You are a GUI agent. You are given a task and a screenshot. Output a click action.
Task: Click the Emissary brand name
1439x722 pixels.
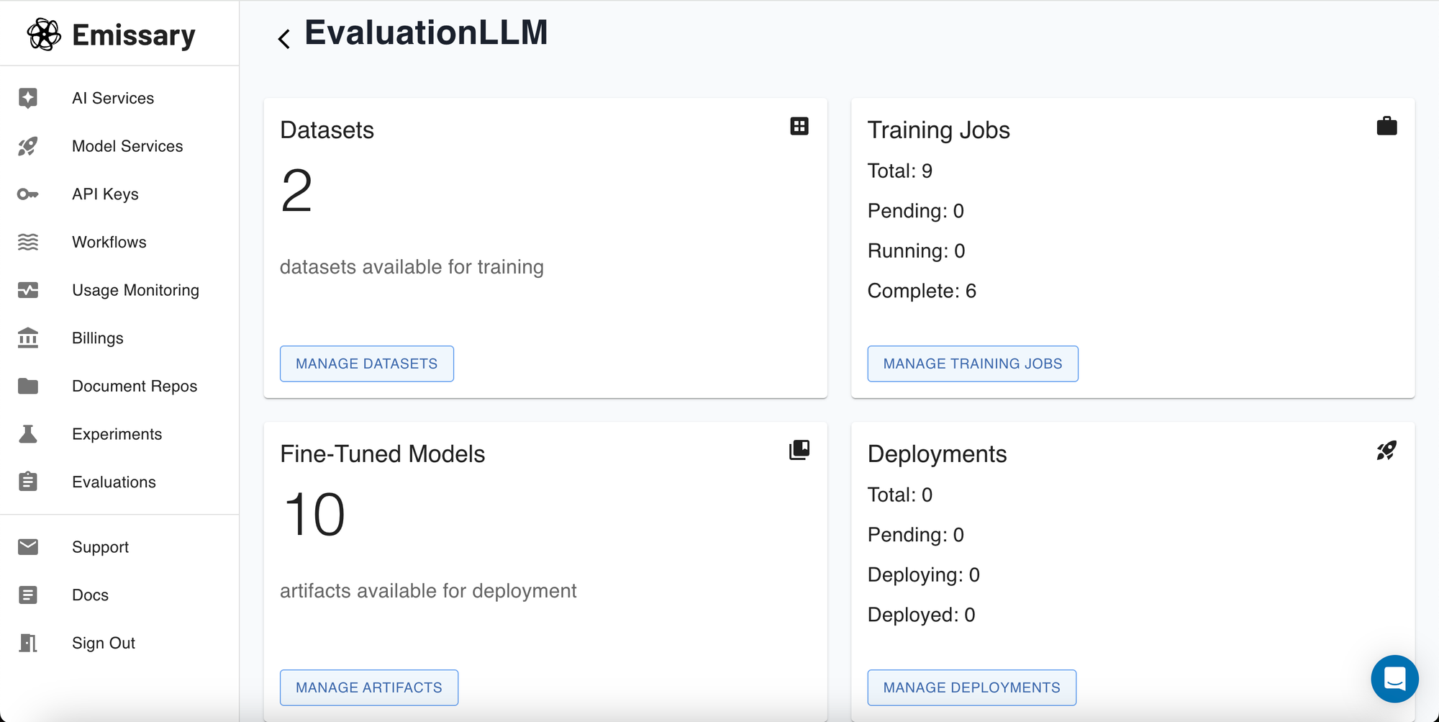click(134, 35)
